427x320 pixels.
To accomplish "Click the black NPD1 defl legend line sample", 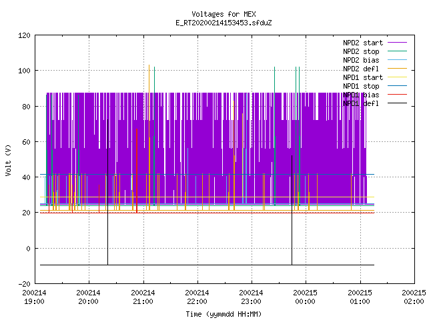I will tap(397, 103).
